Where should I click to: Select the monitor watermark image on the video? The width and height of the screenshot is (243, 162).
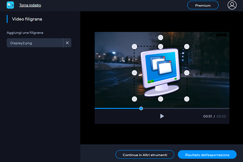tap(160, 71)
